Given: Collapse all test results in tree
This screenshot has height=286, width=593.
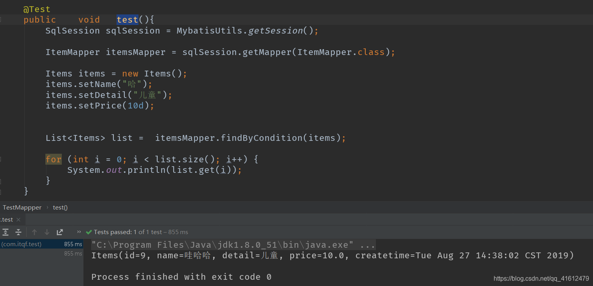Looking at the screenshot, I should click(x=18, y=232).
